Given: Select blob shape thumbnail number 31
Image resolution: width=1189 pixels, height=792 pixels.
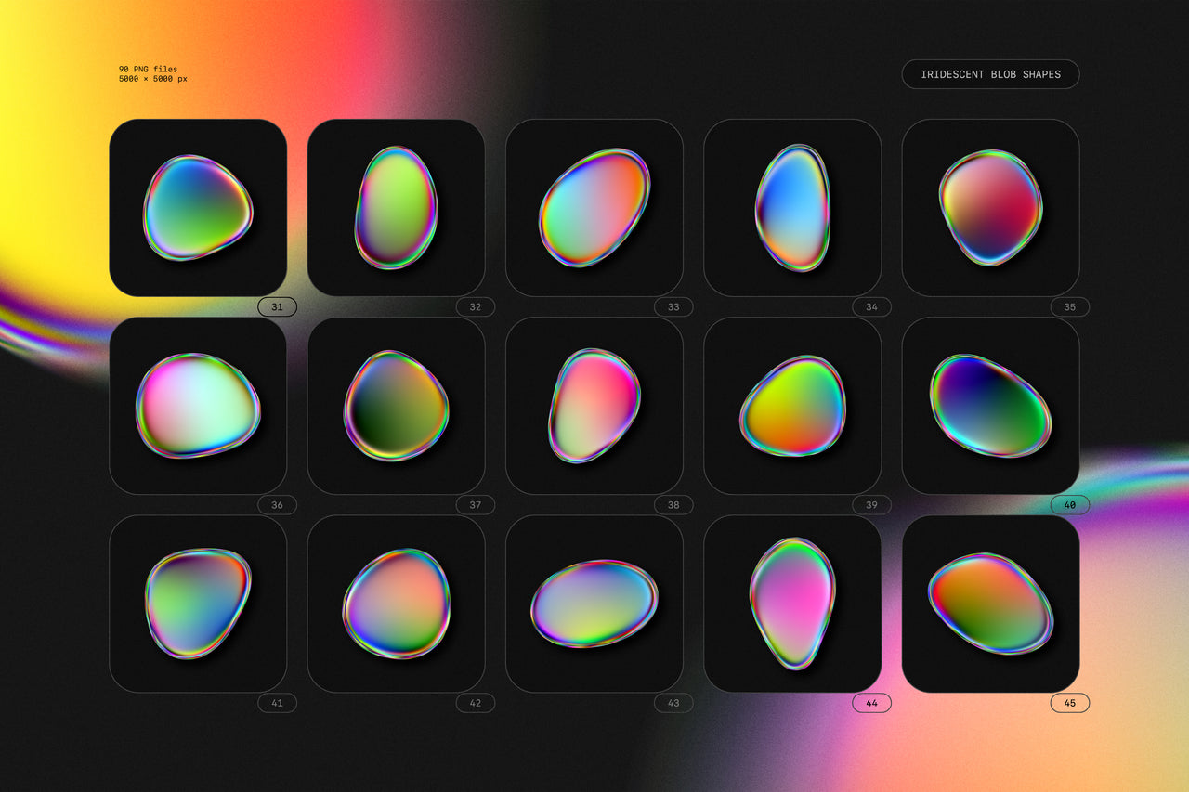Looking at the screenshot, I should [x=198, y=206].
